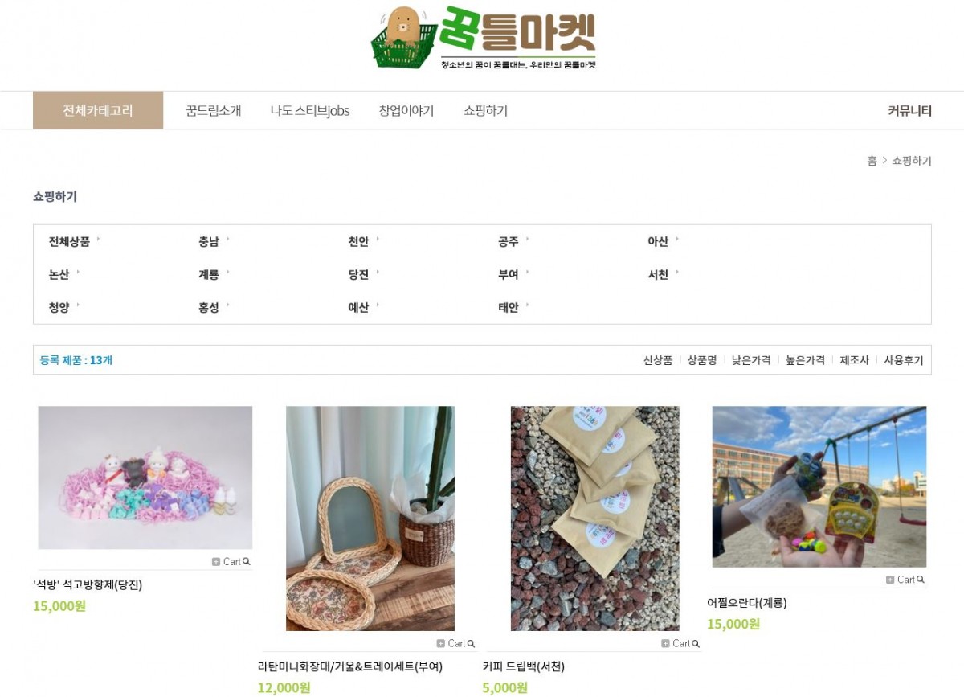
Task: Click Cart icon under 석고방향제 product
Action: [231, 562]
